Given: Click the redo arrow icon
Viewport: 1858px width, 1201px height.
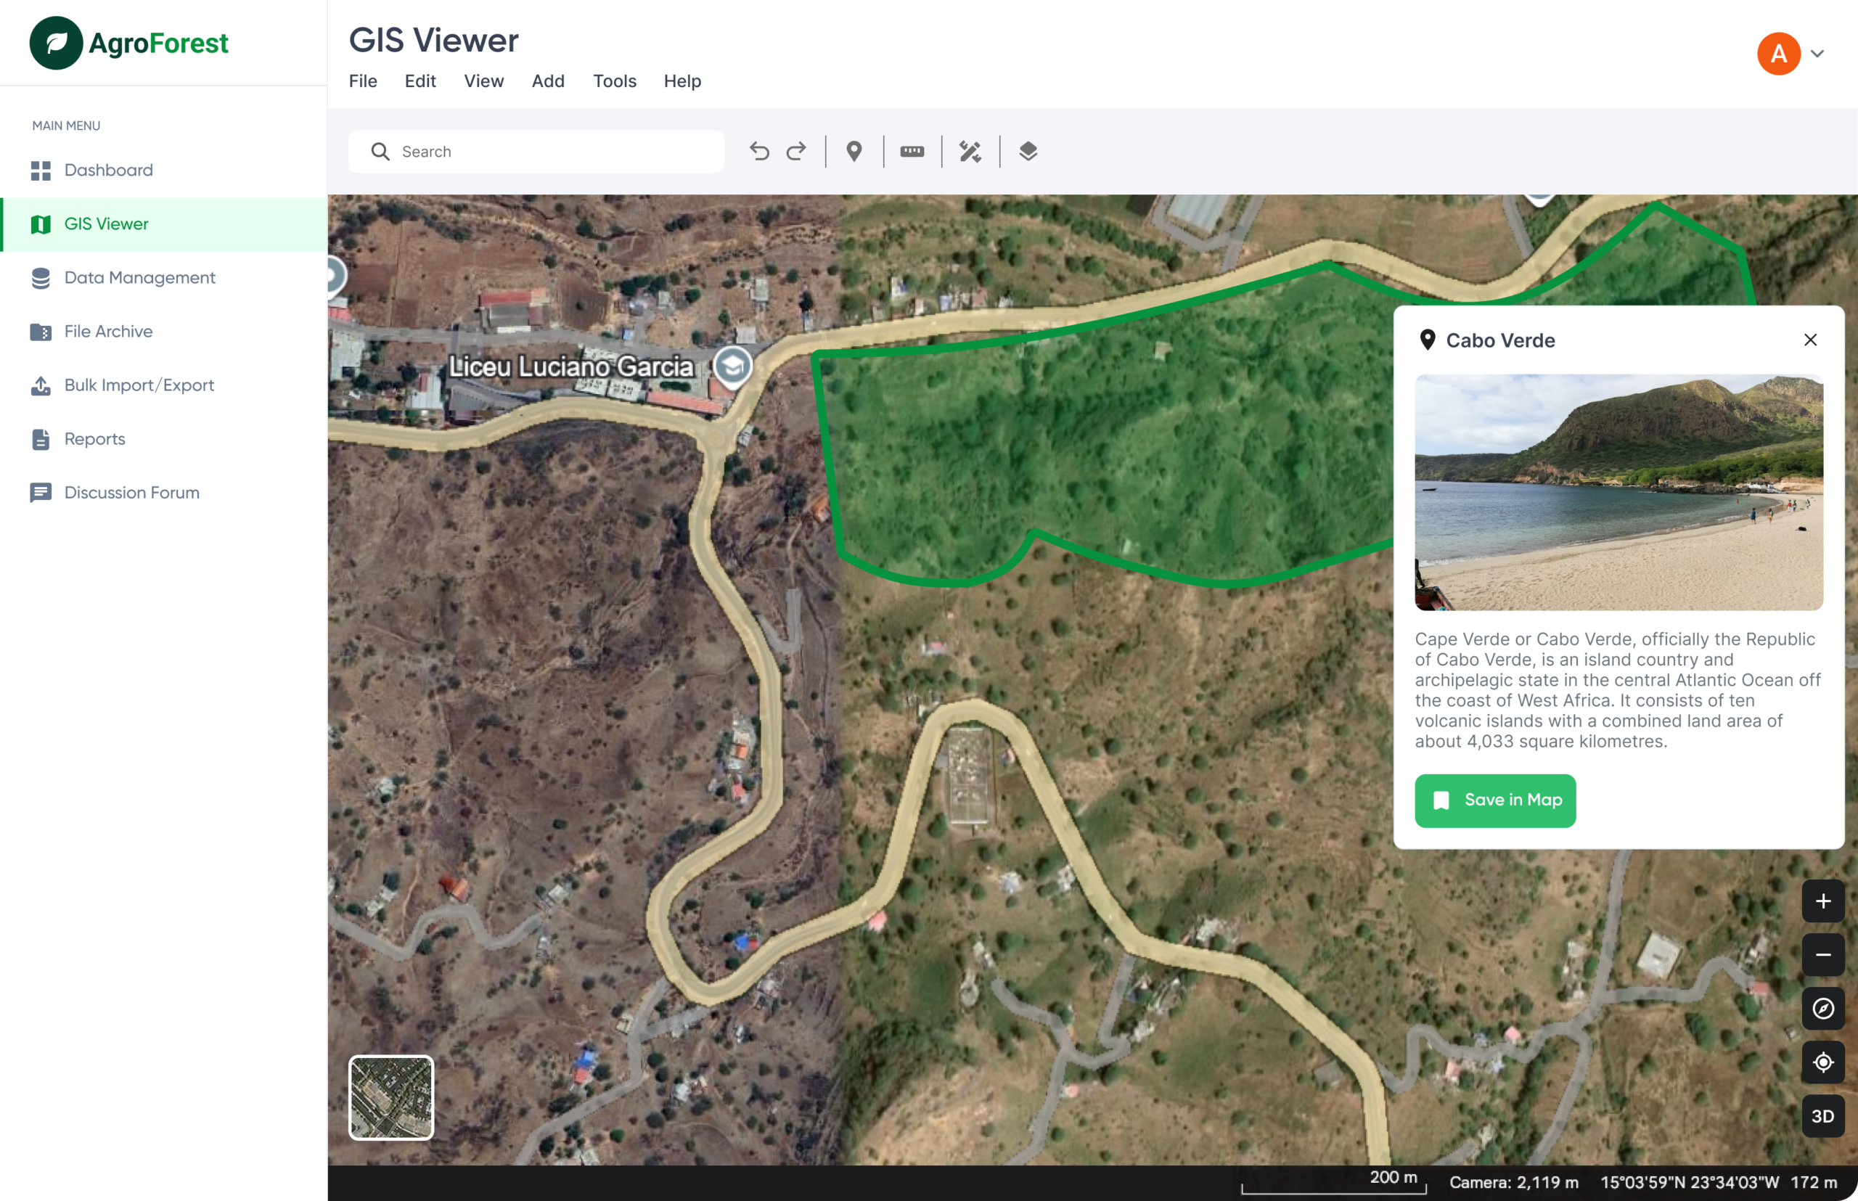Looking at the screenshot, I should (x=796, y=151).
